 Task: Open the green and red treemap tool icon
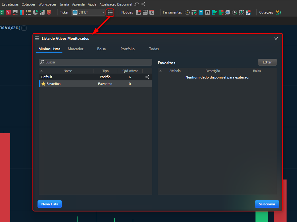(221, 13)
